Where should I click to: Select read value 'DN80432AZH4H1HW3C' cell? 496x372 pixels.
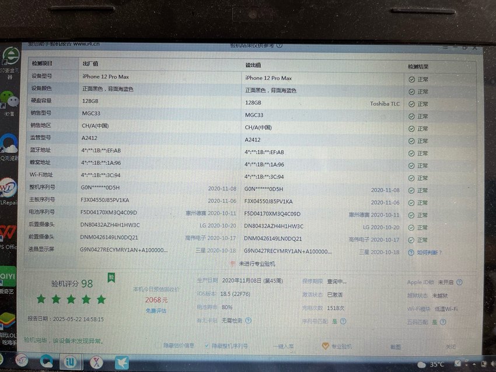274,226
